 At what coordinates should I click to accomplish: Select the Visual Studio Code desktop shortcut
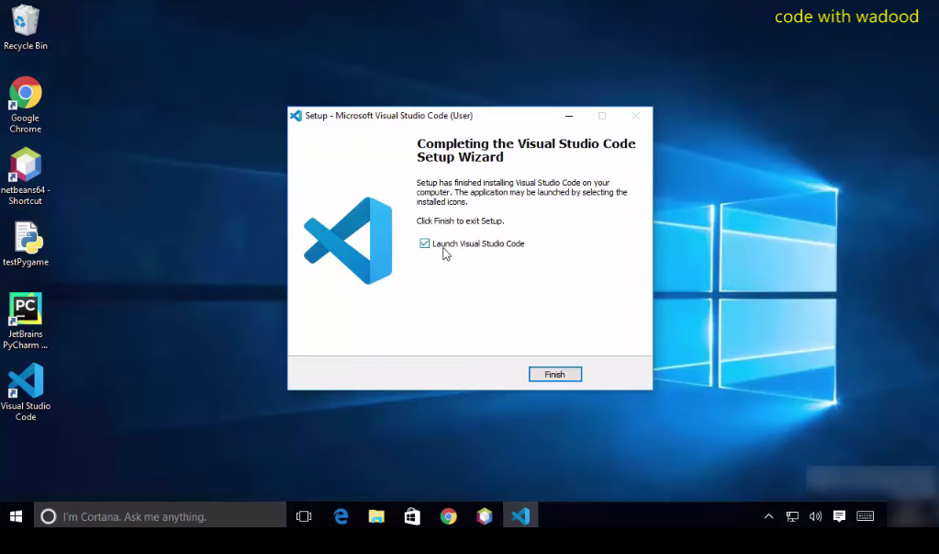(25, 392)
